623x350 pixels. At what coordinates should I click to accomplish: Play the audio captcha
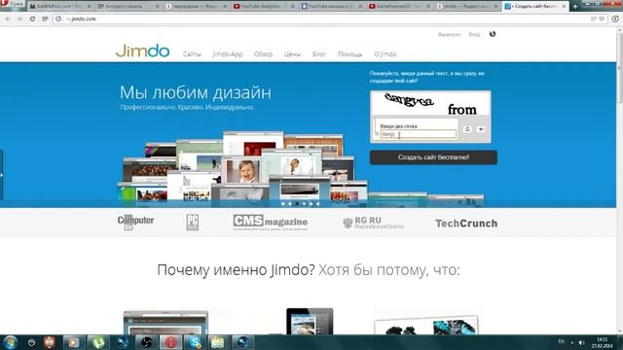[481, 129]
